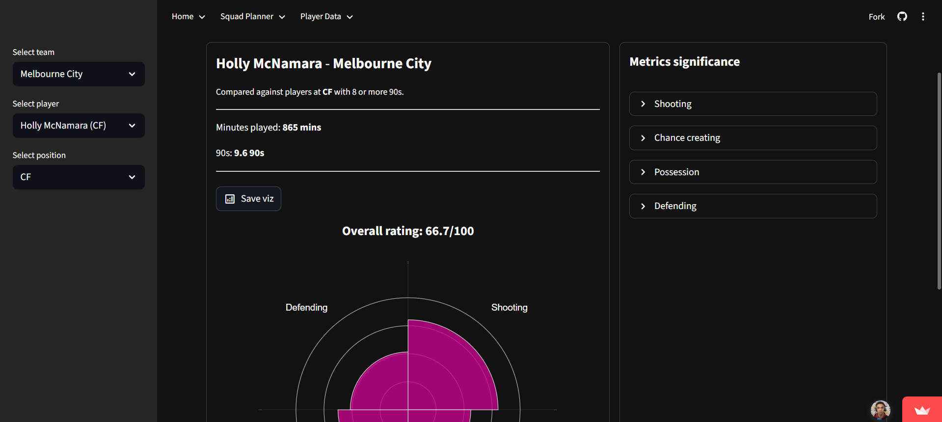This screenshot has height=422, width=942.
Task: Click the Fork link
Action: tap(876, 17)
